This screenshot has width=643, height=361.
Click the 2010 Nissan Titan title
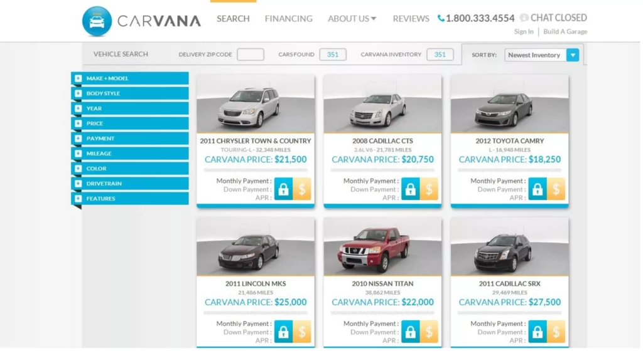point(382,284)
